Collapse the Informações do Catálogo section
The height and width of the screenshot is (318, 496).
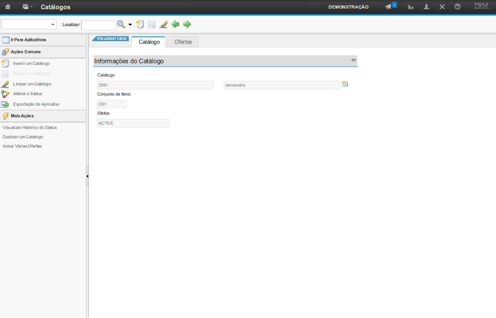[353, 60]
